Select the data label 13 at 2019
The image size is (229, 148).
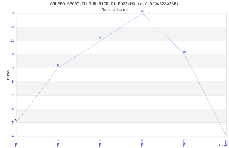coord(142,11)
